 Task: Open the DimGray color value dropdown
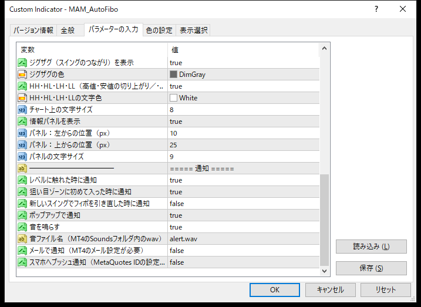244,75
